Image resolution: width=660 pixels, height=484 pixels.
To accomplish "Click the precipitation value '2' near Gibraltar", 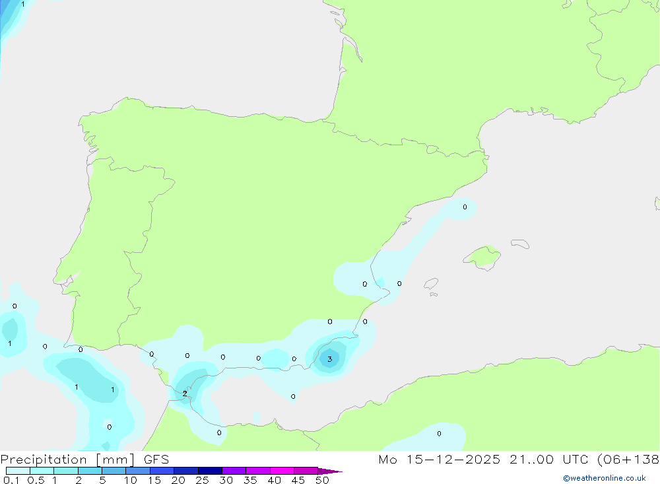I will pyautogui.click(x=185, y=394).
